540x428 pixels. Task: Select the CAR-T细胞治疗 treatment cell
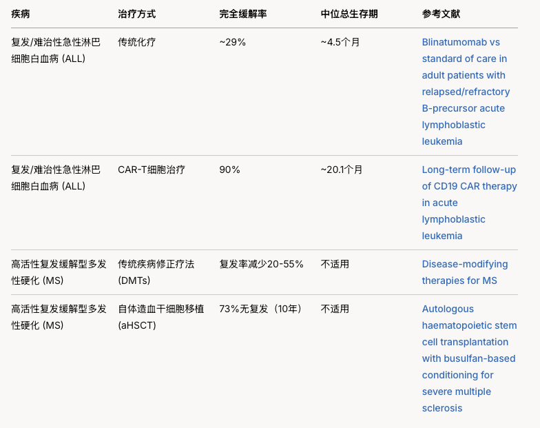point(152,170)
